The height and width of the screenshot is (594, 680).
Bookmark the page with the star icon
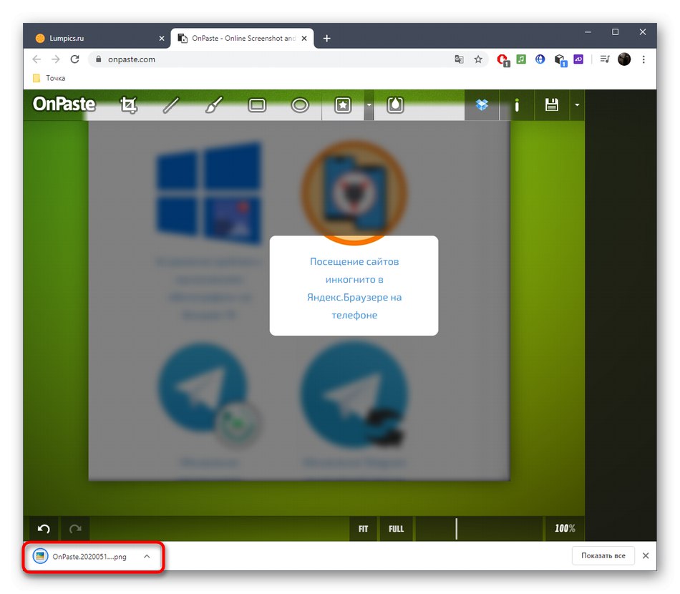477,59
